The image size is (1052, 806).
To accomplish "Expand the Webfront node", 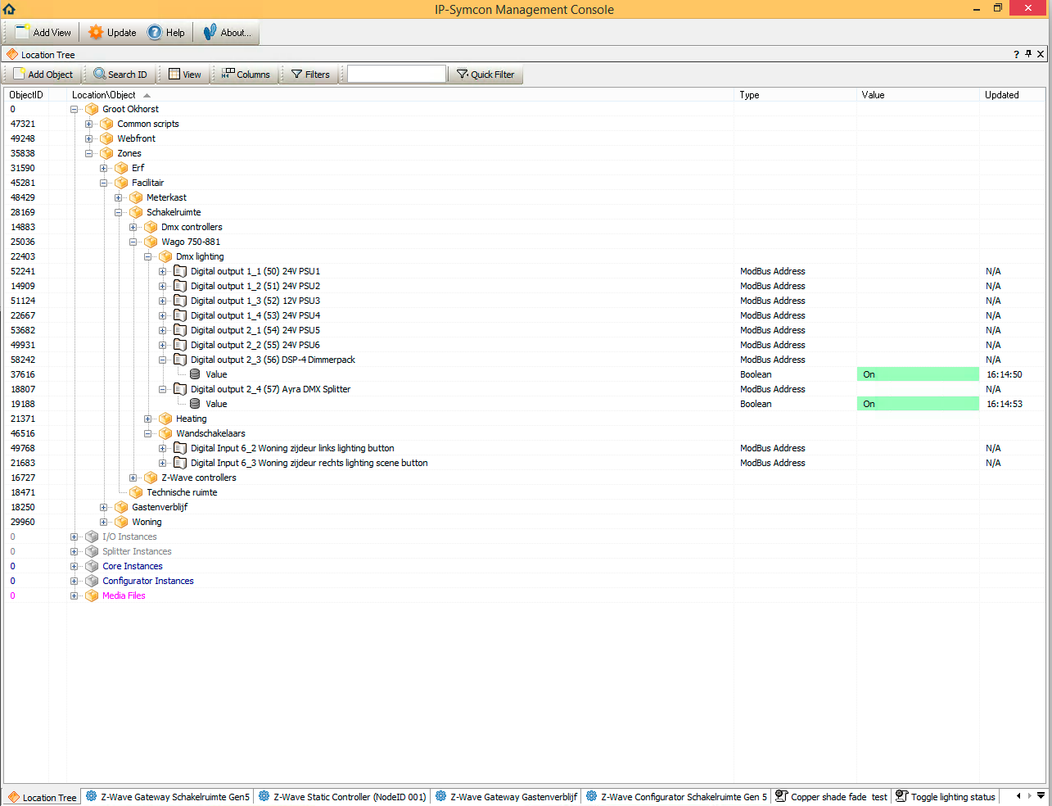I will tap(88, 139).
